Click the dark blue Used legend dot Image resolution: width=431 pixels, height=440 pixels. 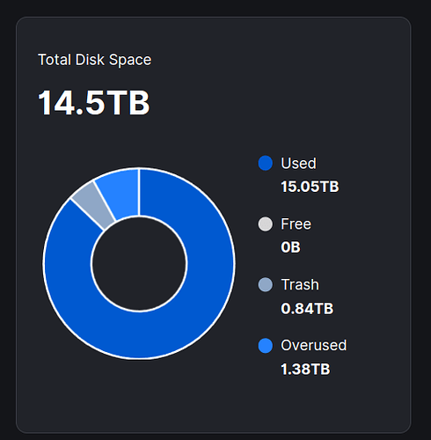[x=266, y=163]
